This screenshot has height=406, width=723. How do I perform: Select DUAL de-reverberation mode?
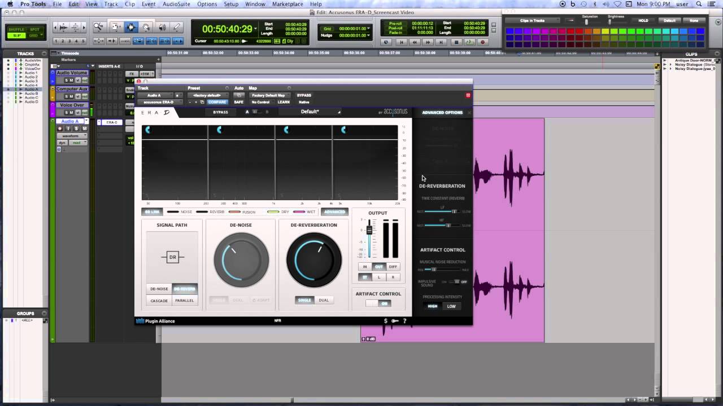pyautogui.click(x=324, y=300)
